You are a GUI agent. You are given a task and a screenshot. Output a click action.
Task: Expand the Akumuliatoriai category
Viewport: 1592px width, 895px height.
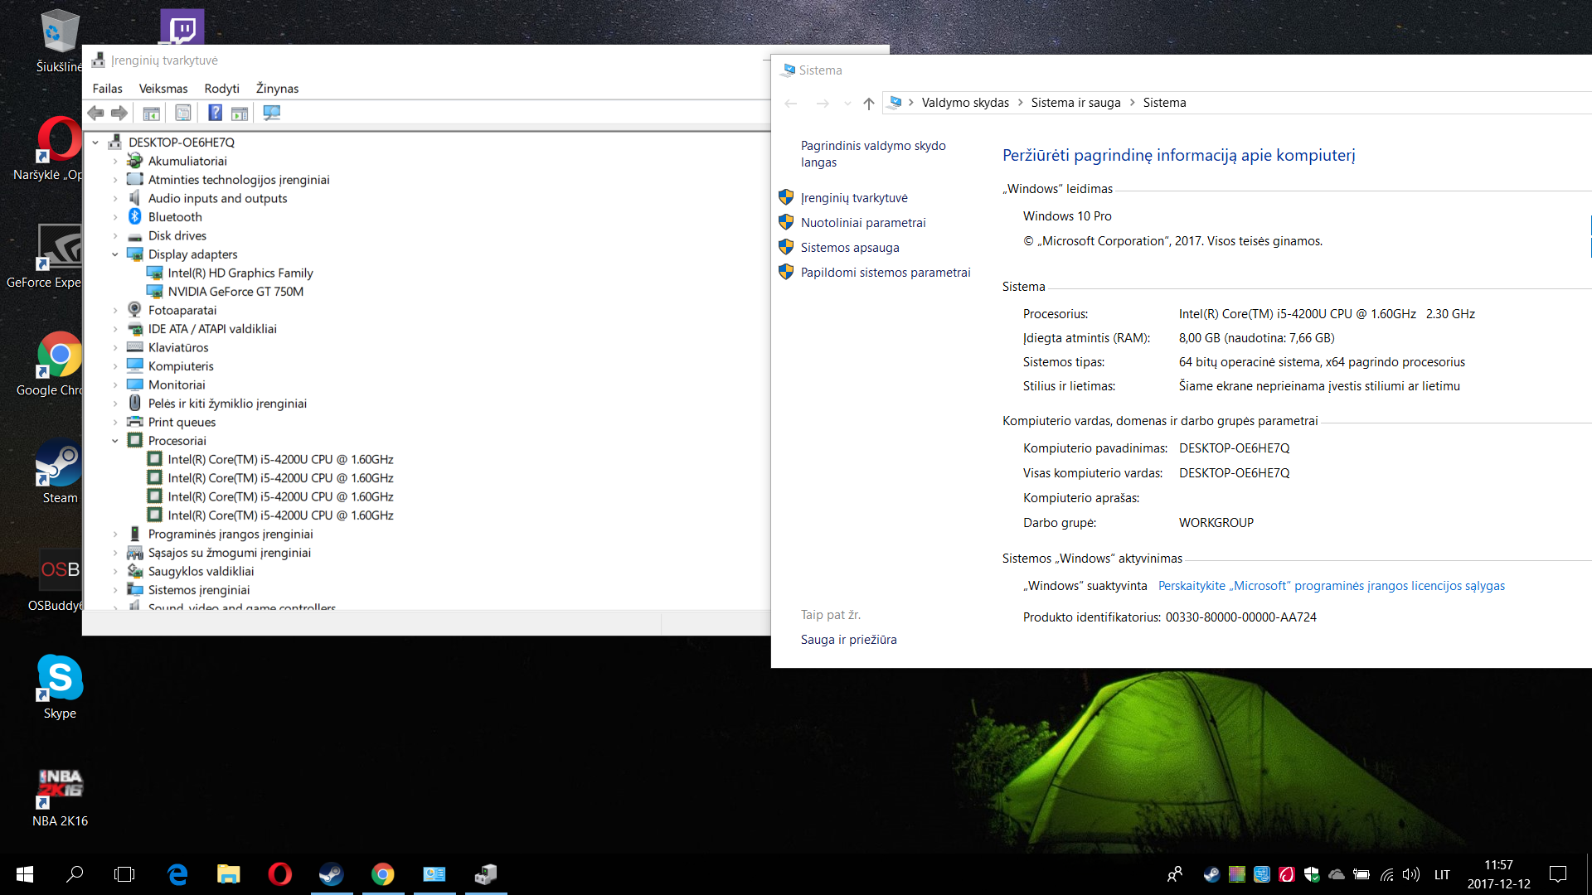click(115, 161)
